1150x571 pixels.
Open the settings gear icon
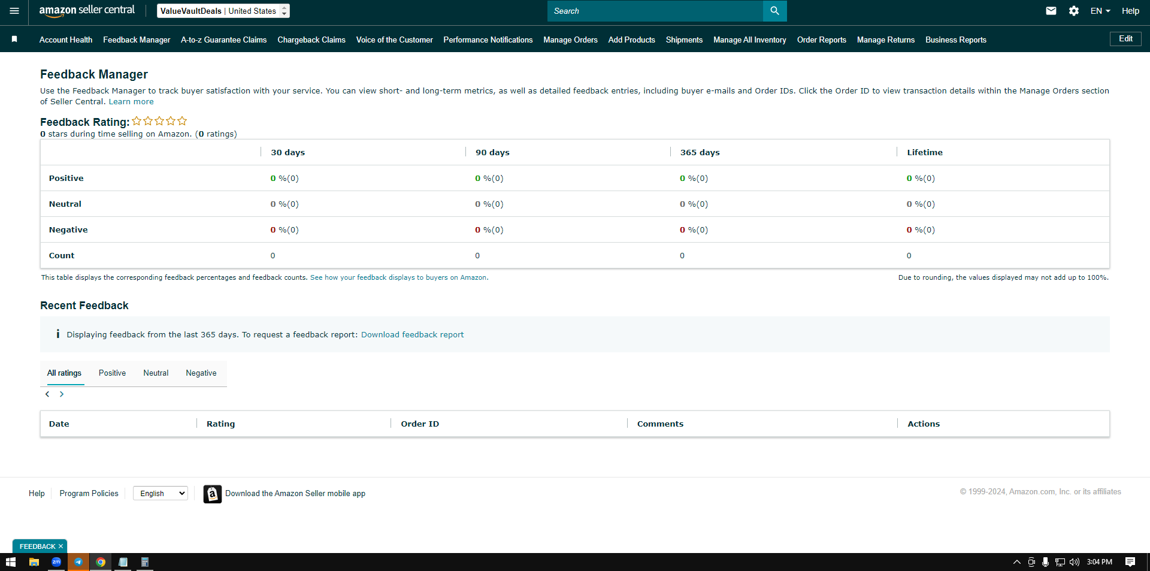point(1074,11)
